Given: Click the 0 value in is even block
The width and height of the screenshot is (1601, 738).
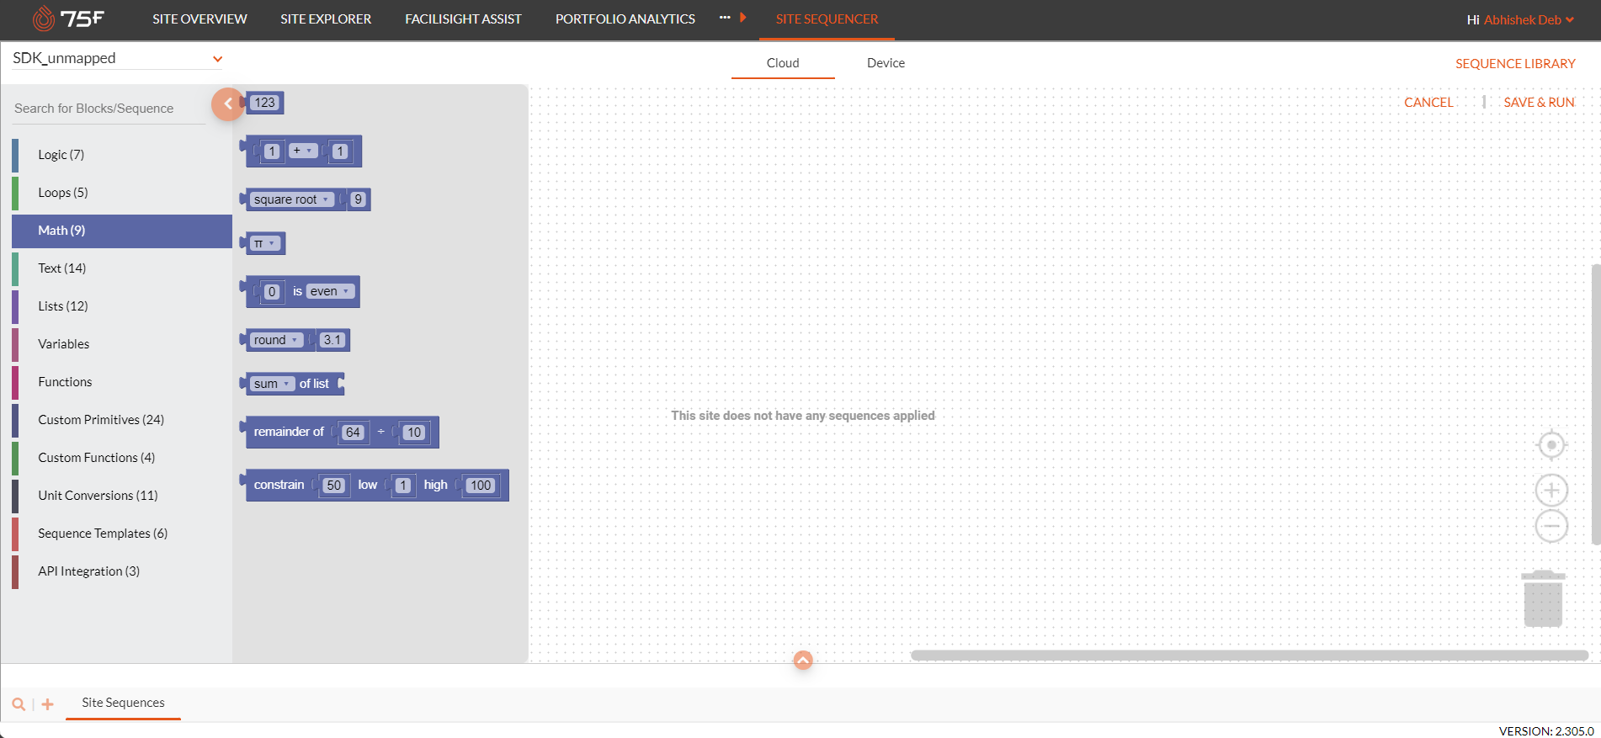Looking at the screenshot, I should click(272, 292).
